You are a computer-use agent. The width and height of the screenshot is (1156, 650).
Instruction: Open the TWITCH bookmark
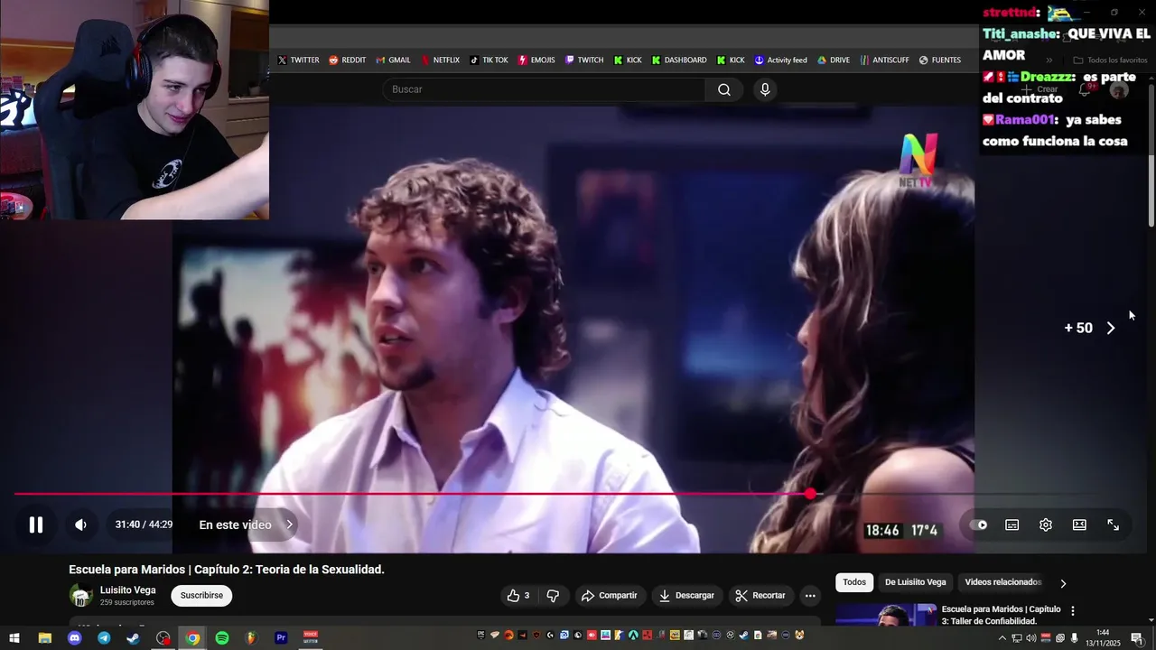click(584, 60)
